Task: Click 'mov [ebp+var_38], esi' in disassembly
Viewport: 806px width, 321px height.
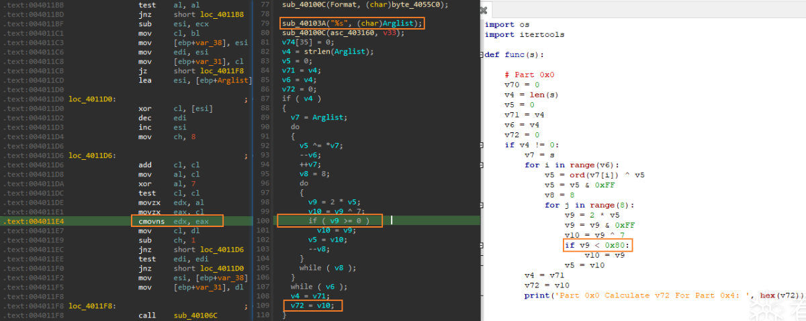Action: 192,42
